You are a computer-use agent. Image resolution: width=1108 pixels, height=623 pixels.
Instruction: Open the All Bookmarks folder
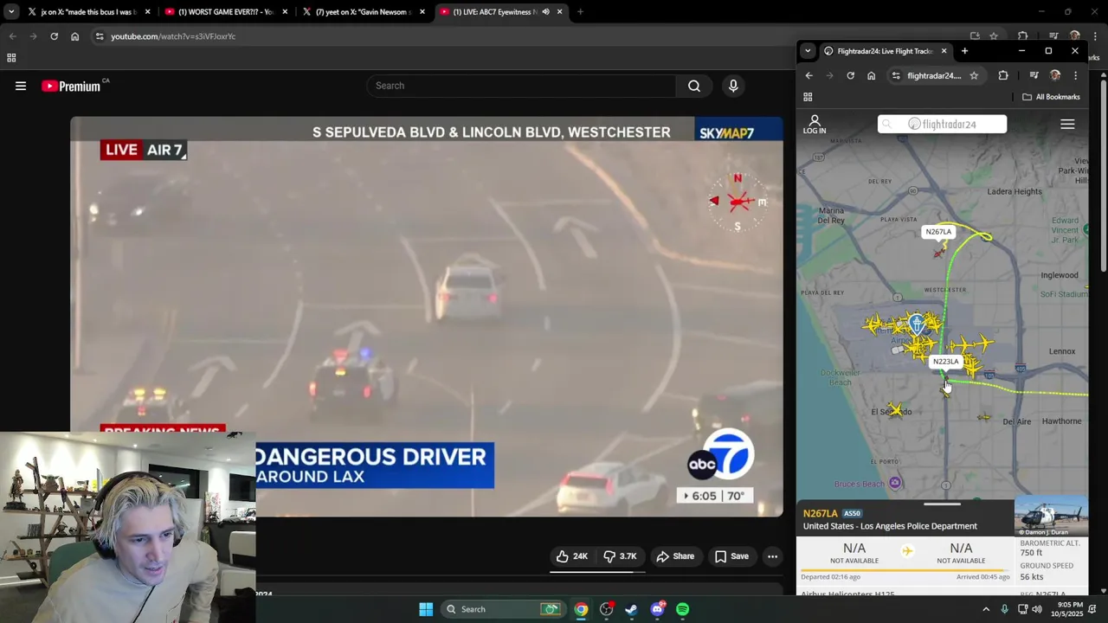pos(1051,97)
